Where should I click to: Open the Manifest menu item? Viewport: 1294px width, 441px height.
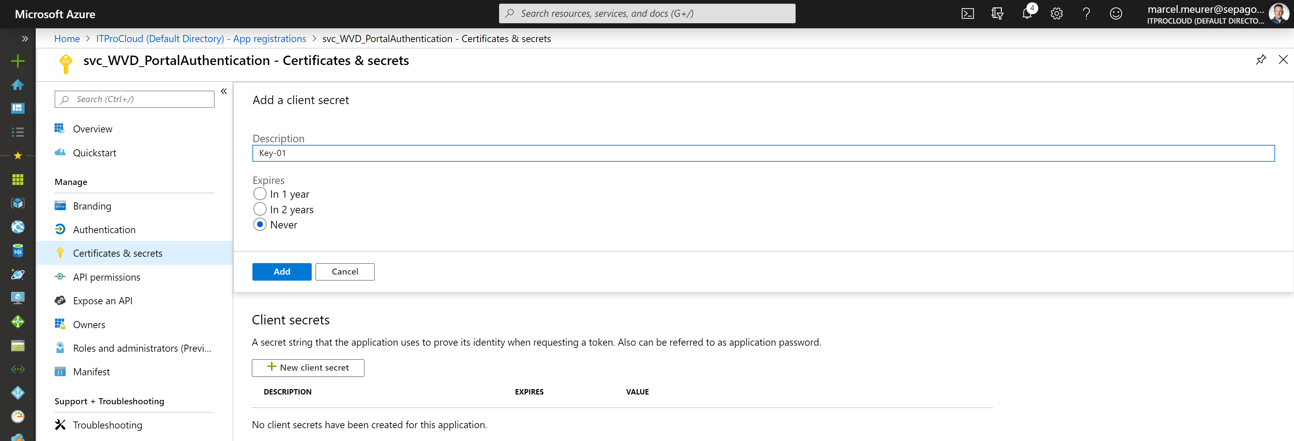click(91, 372)
